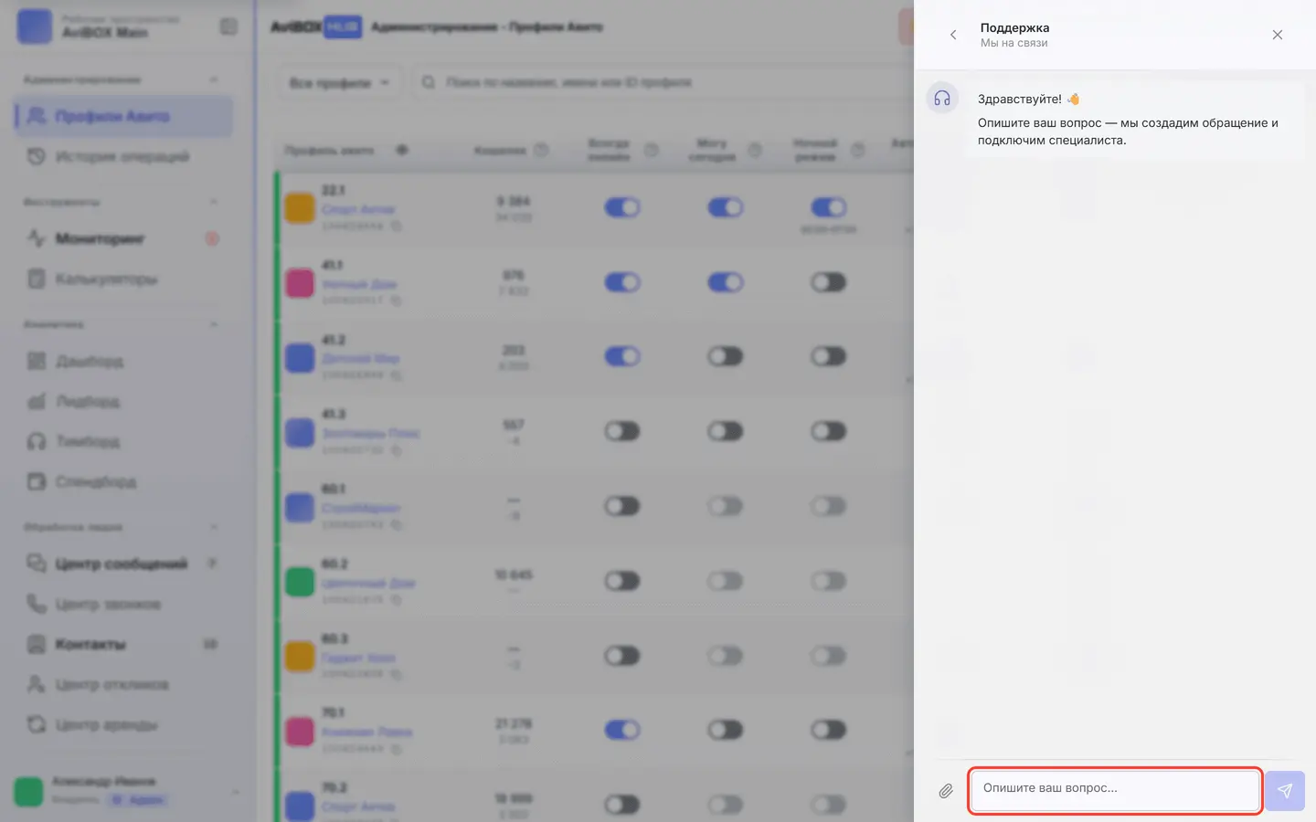Viewport: 1316px width, 822px height.
Task: Focus the Опишите ваш вопрос input field
Action: [1115, 791]
